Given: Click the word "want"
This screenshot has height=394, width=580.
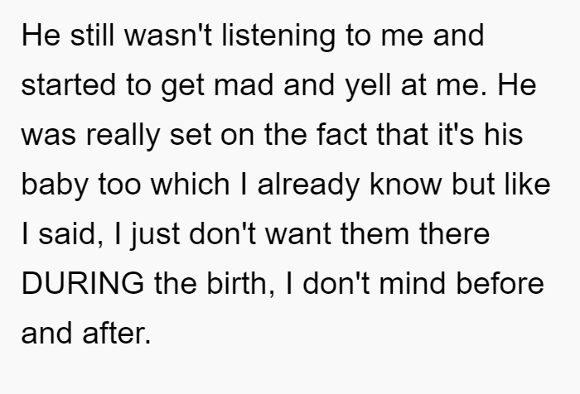Looking at the screenshot, I should (298, 233).
